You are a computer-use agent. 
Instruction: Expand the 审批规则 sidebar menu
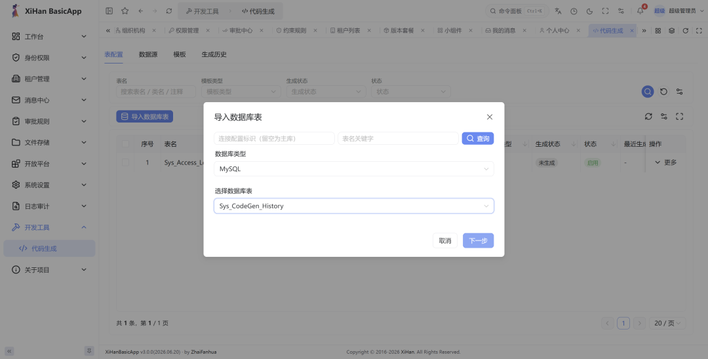point(49,121)
